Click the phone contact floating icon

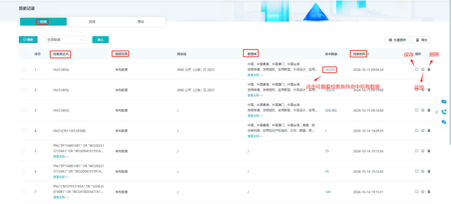[x=444, y=112]
